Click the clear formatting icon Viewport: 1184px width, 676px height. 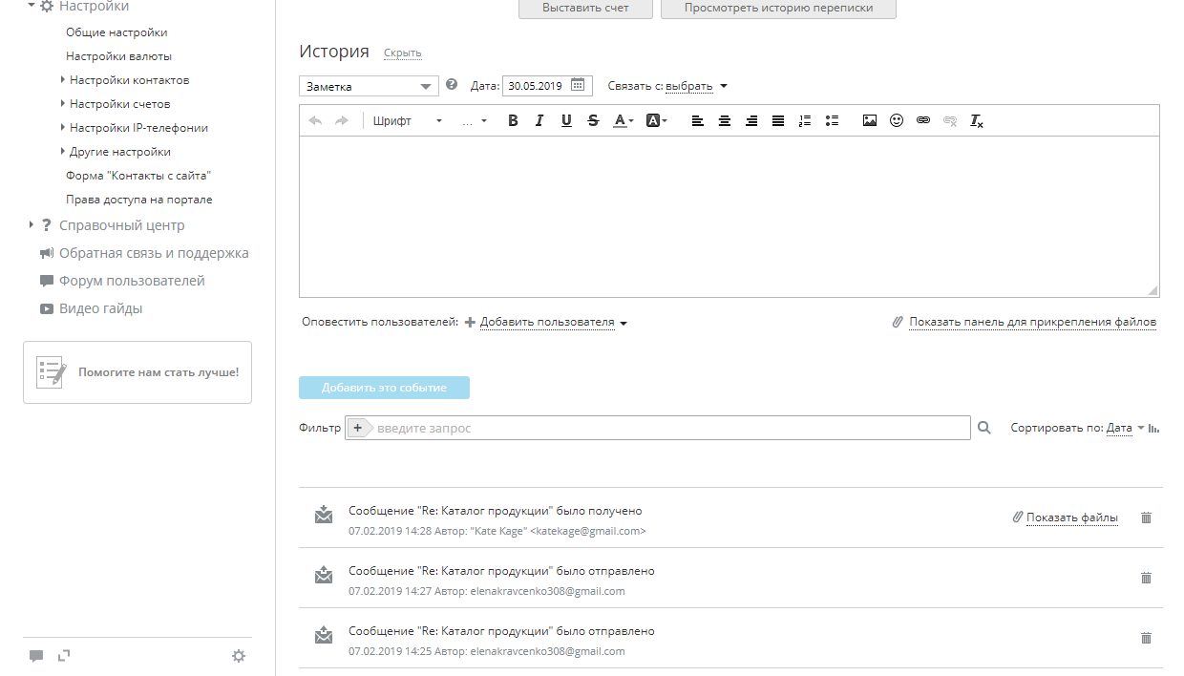click(976, 121)
